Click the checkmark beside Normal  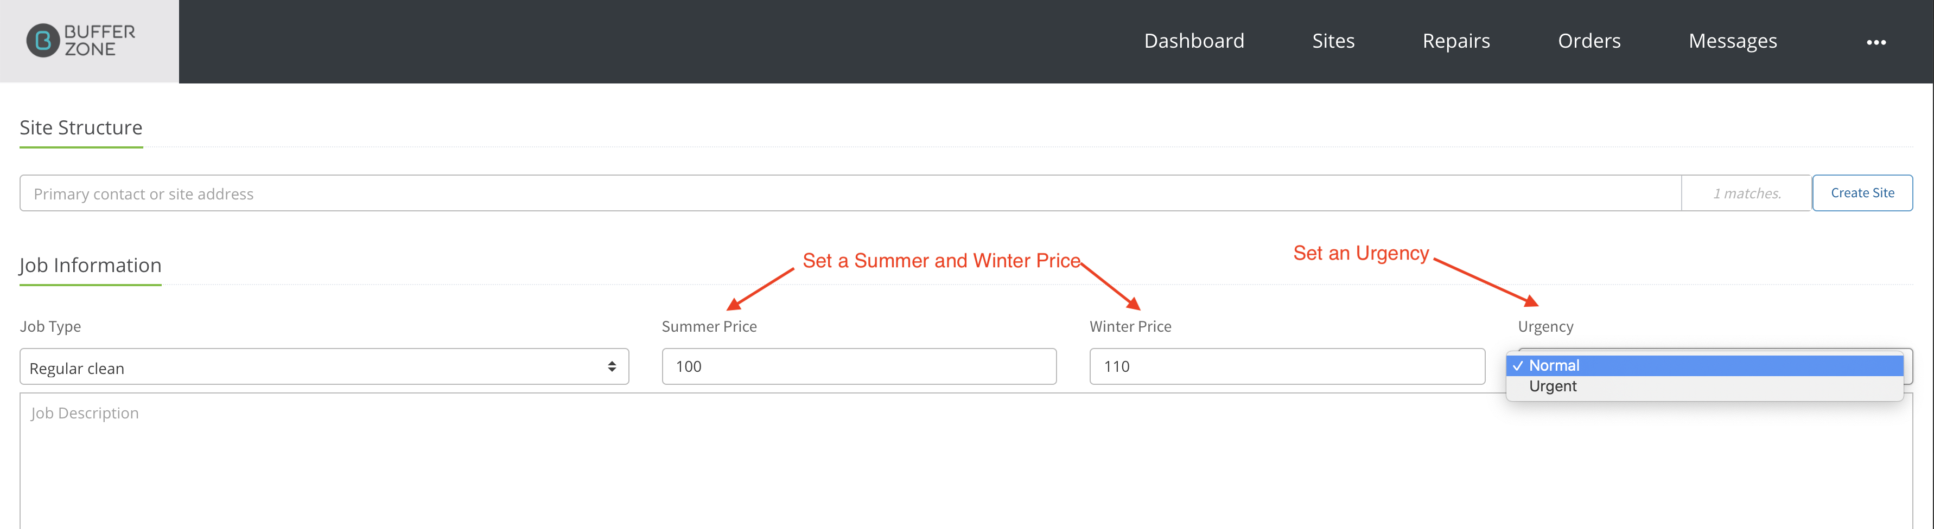1518,365
